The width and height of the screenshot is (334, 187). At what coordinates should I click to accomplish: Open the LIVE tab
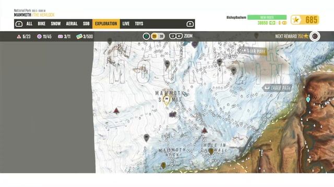point(126,24)
